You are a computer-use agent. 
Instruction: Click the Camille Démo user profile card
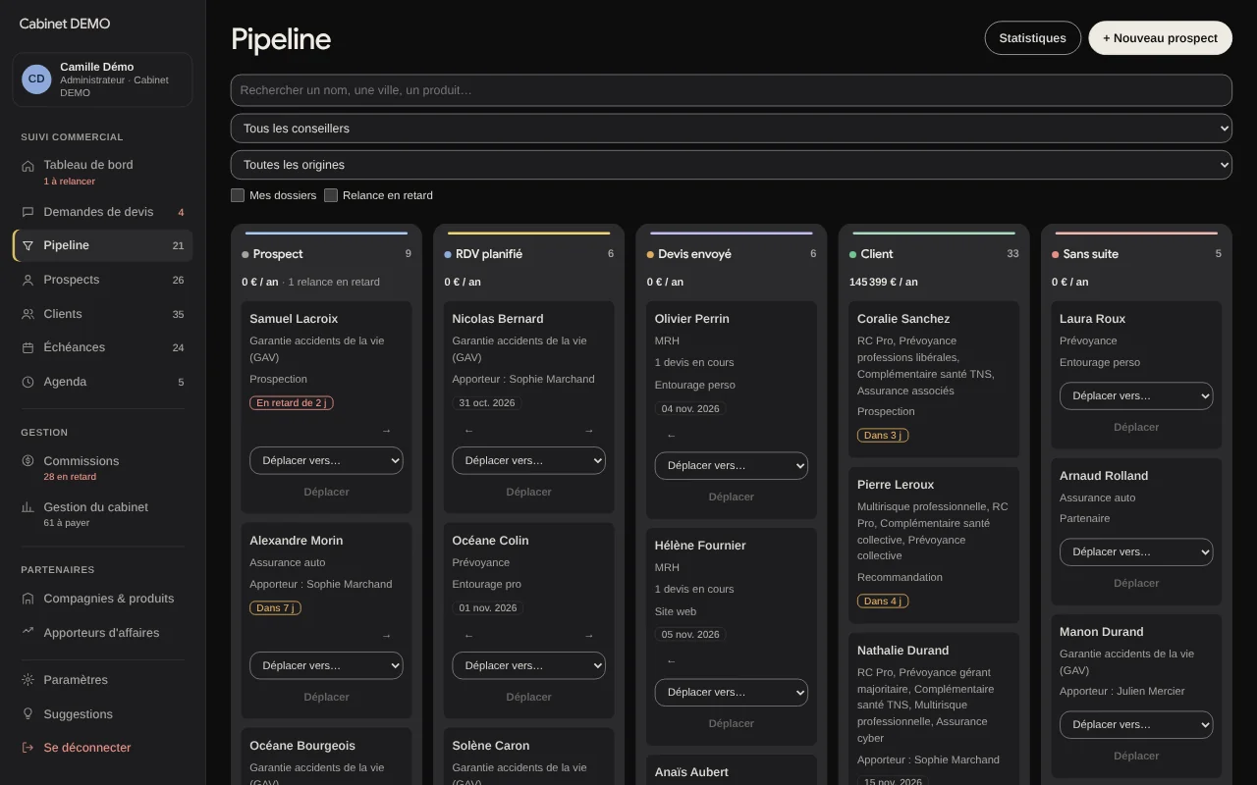click(102, 79)
